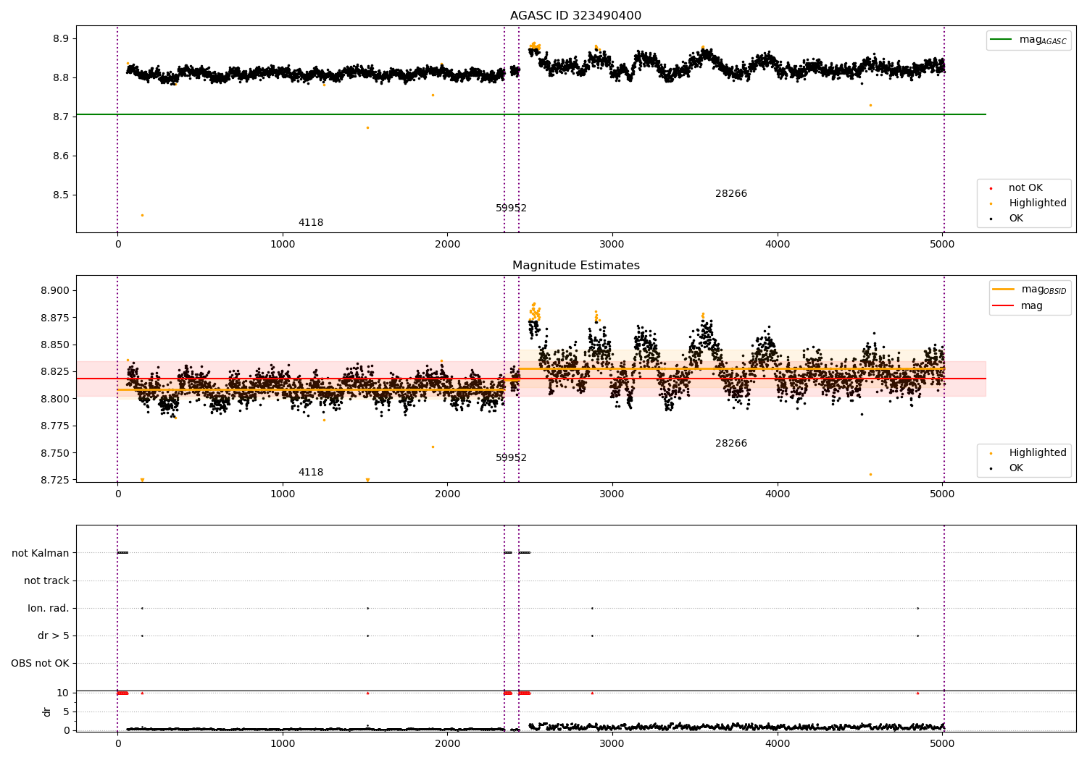The image size is (1087, 760).
Task: Click the 1000 x-tick in Magnitude Estimates plot
Action: [283, 494]
